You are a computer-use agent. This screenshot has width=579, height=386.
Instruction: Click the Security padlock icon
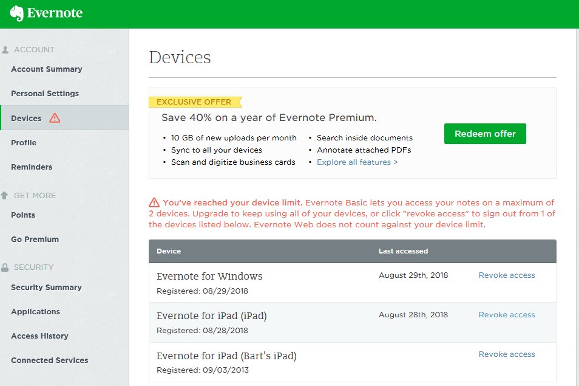pos(5,267)
